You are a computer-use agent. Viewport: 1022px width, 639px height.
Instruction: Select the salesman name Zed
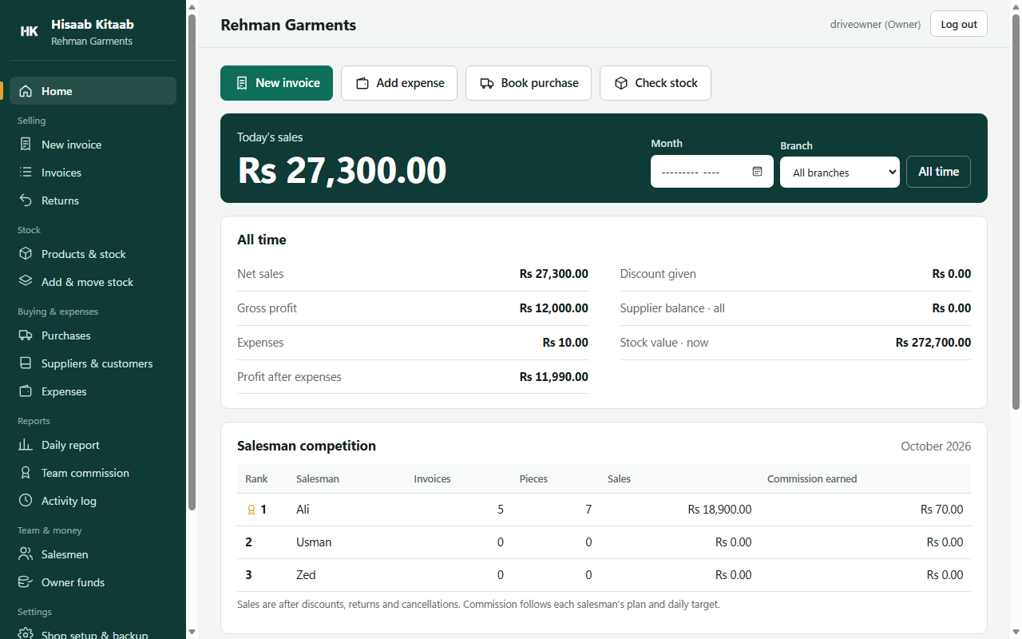pos(306,575)
